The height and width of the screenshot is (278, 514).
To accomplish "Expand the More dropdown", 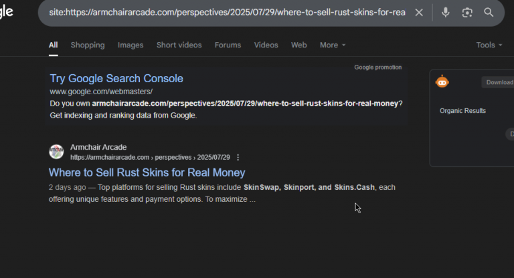I will tap(333, 45).
